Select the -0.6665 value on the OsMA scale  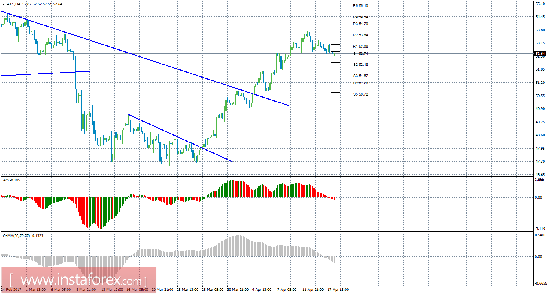pos(540,283)
